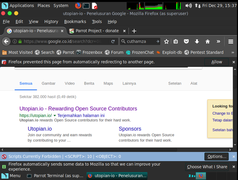The width and height of the screenshot is (238, 180).
Task: Expand toolbar overflow chevron
Action: pyautogui.click(x=218, y=41)
